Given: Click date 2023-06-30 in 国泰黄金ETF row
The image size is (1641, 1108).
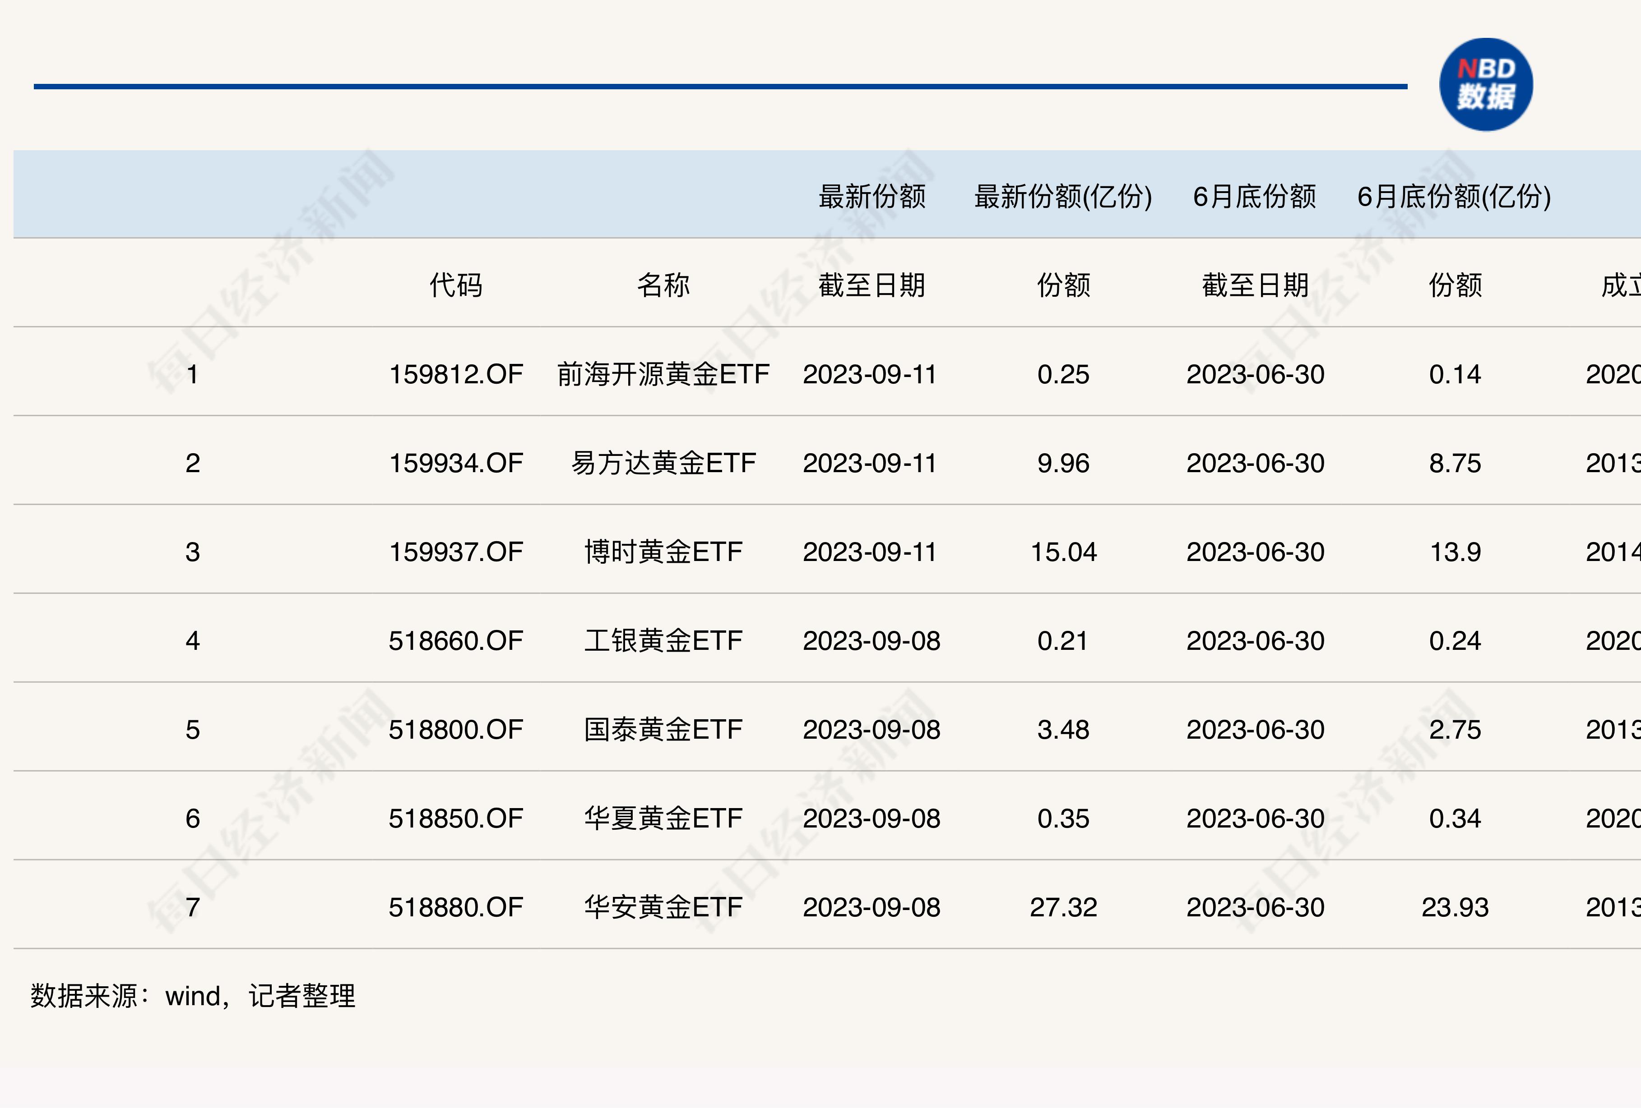Looking at the screenshot, I should (x=1255, y=730).
